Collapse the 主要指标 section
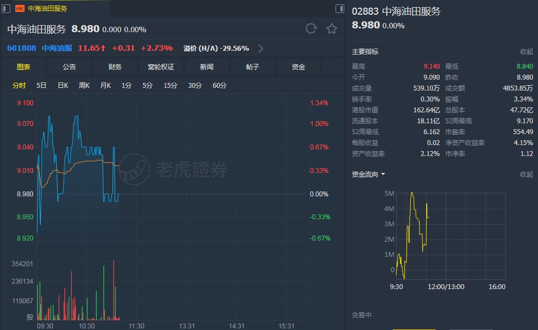This screenshot has height=330, width=538. point(527,52)
